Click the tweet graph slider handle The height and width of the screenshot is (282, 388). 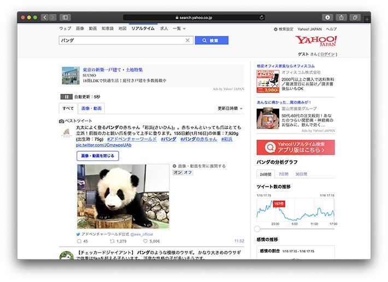click(x=257, y=229)
